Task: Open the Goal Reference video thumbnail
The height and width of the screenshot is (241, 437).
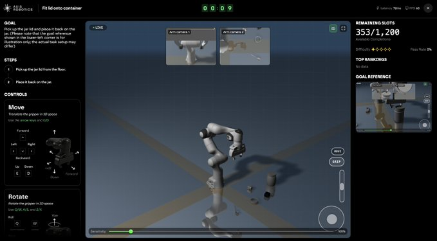Action: click(393, 107)
